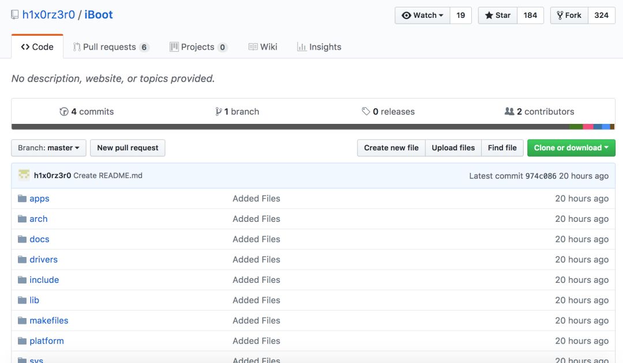Click Find file button
The height and width of the screenshot is (363, 623).
tap(502, 148)
